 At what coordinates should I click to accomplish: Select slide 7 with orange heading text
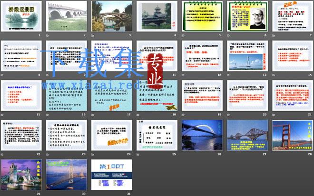(293, 16)
